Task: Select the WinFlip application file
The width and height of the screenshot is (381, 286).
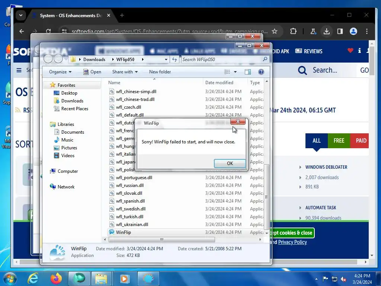Action: tap(123, 232)
